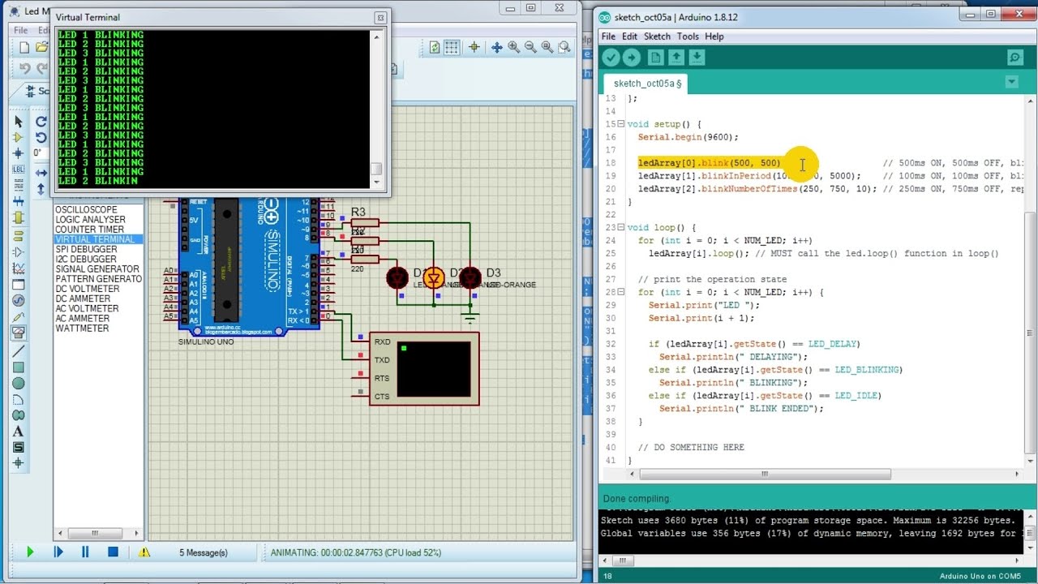Select DC VOLTMETER from the instruments list
The width and height of the screenshot is (1038, 584).
point(87,289)
